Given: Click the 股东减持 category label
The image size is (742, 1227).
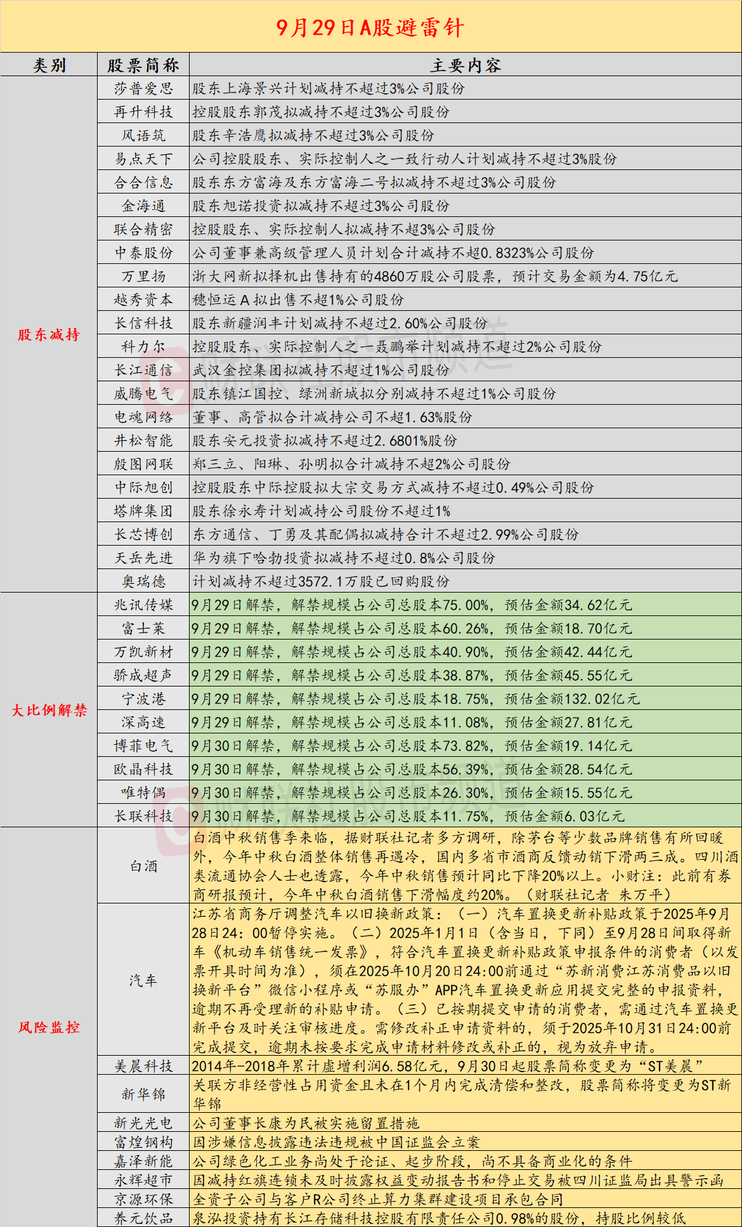Looking at the screenshot, I should coord(49,334).
